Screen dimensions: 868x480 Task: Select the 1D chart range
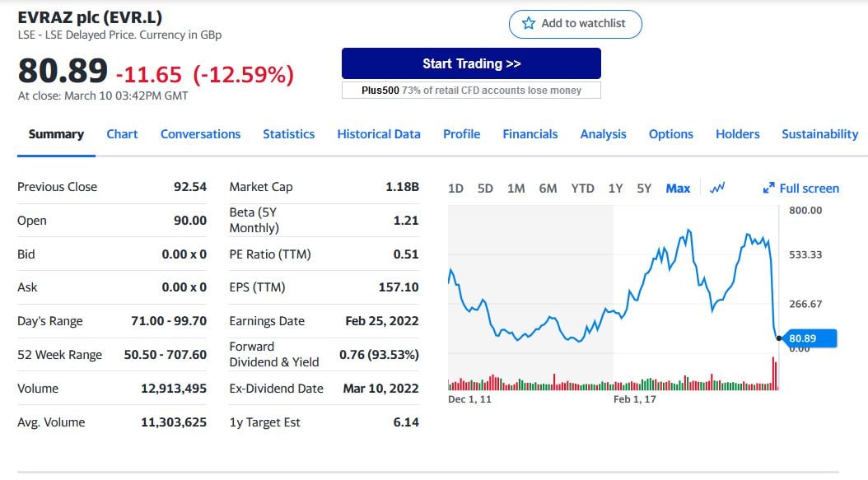[x=455, y=189]
